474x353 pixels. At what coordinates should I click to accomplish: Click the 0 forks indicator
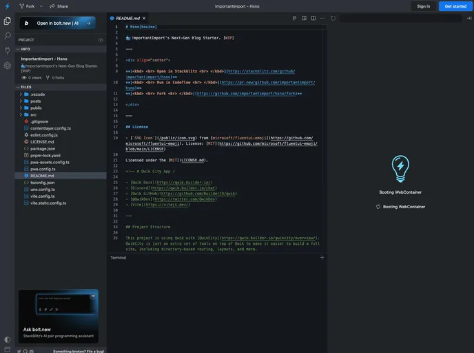[x=54, y=78]
